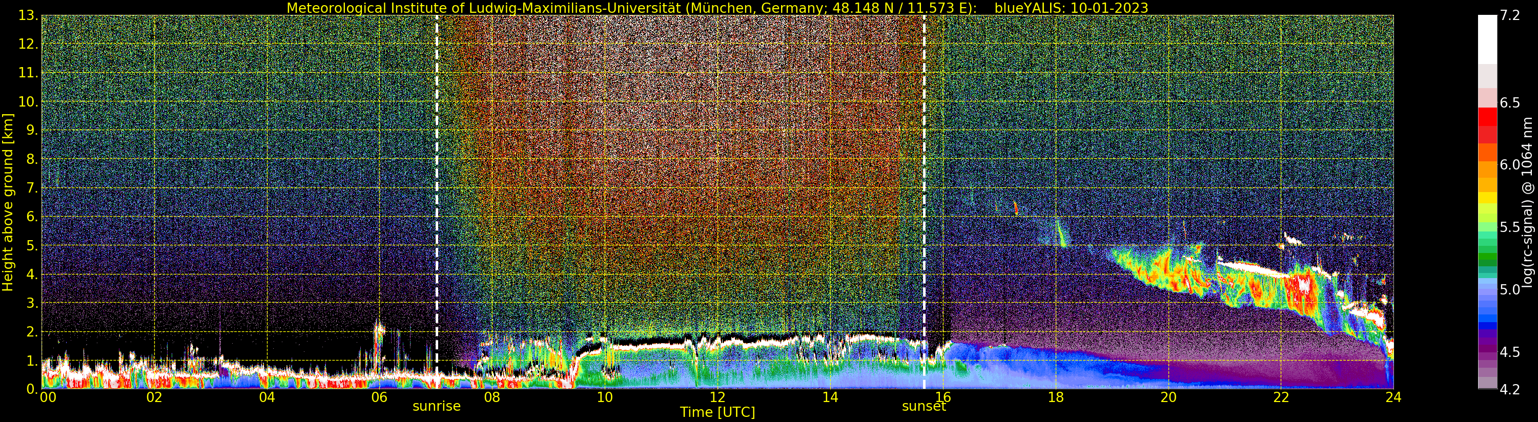Click the time tick label '20'
Screen dimensions: 1538x422
click(1168, 397)
